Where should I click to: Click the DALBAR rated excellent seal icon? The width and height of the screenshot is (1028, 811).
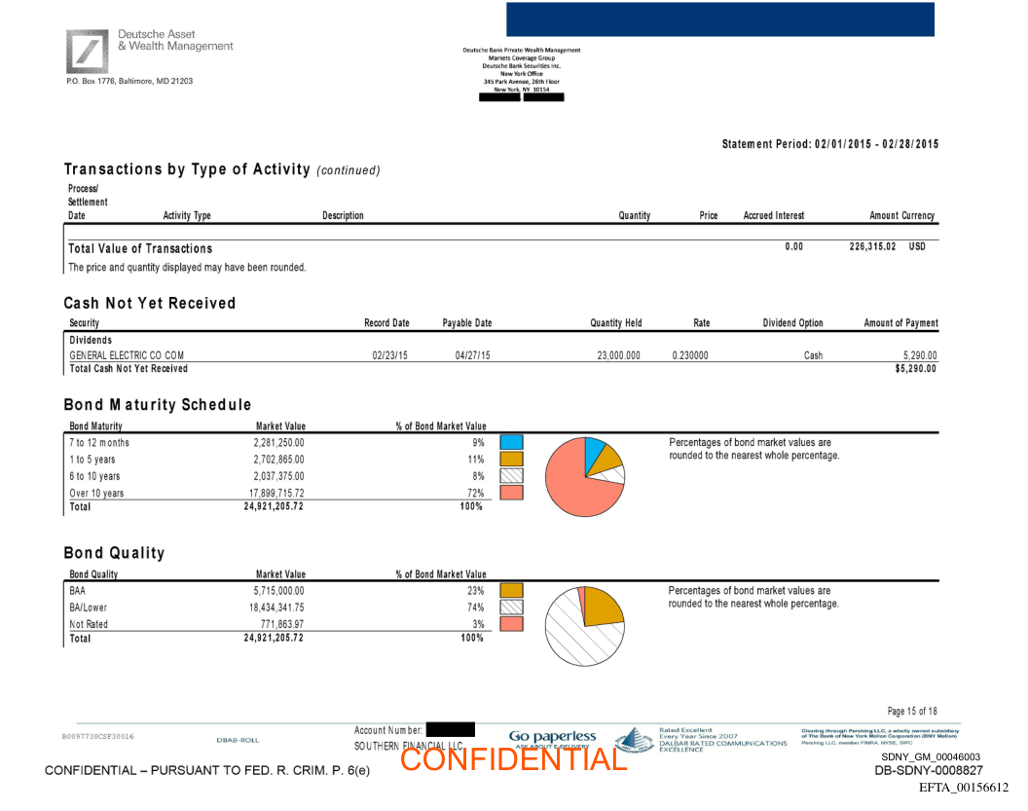coord(634,740)
